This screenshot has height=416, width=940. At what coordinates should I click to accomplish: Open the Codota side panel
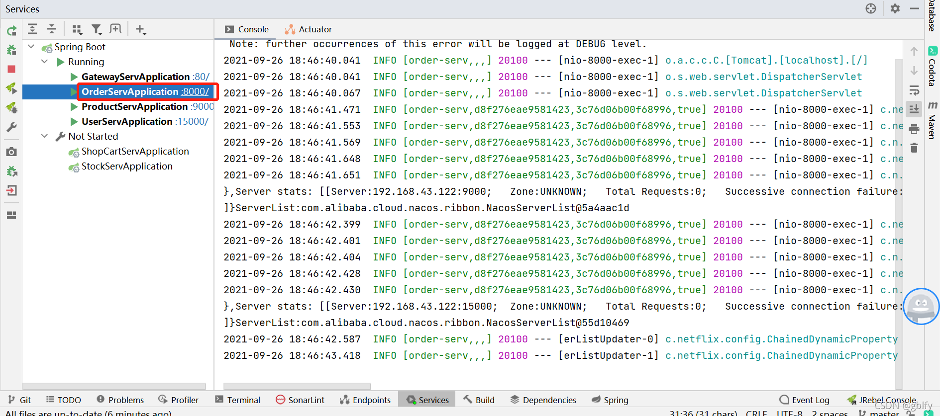(x=932, y=66)
